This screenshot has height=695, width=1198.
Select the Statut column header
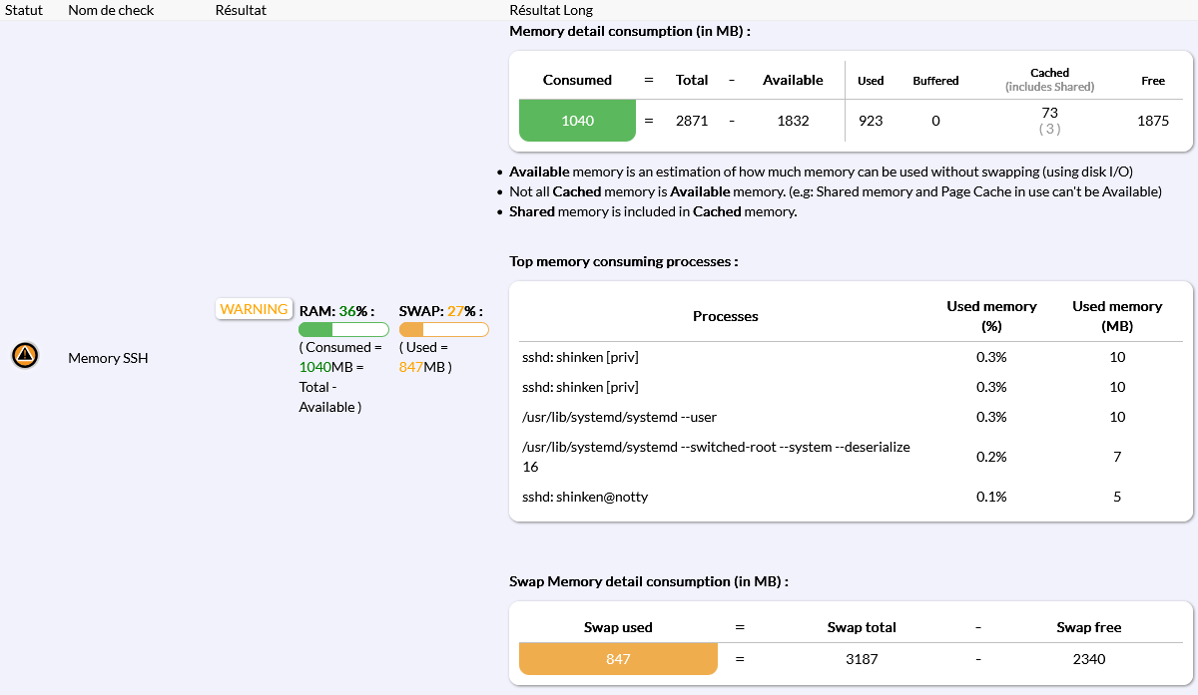pyautogui.click(x=24, y=10)
